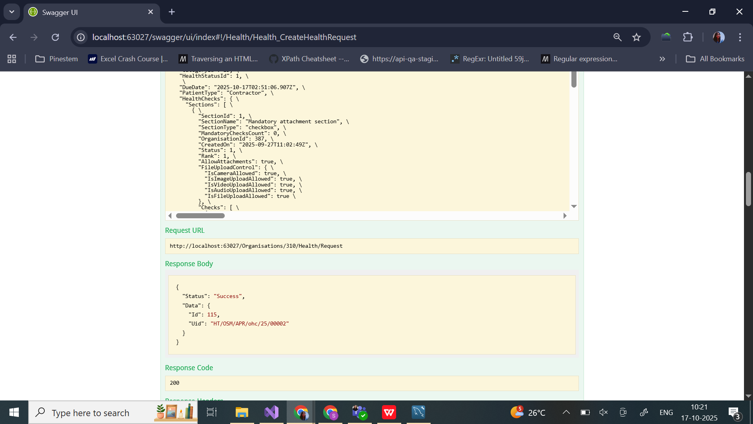This screenshot has height=424, width=753.
Task: Open XPath Cheatsheet bookmark
Action: click(309, 59)
